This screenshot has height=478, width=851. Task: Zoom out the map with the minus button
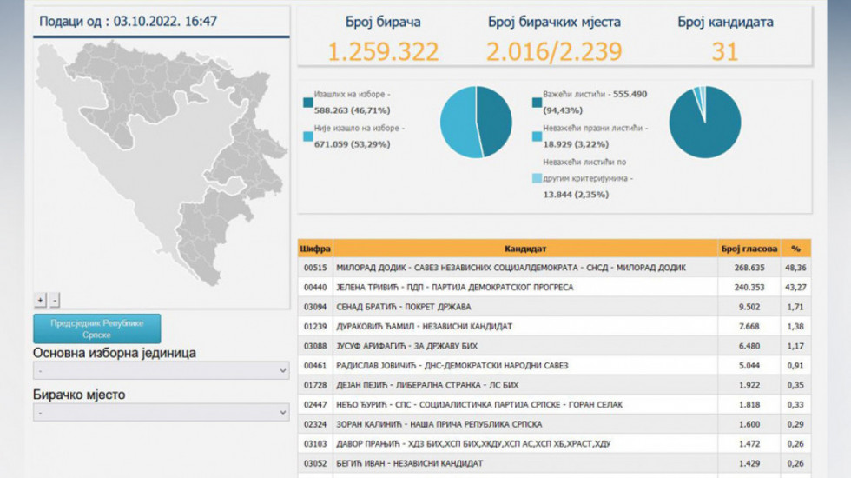pyautogui.click(x=55, y=300)
